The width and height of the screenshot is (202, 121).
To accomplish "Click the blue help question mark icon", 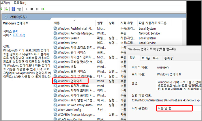I will (13, 9).
